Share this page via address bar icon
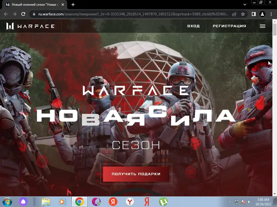Viewport: 277px width, 207px height. pyautogui.click(x=234, y=14)
